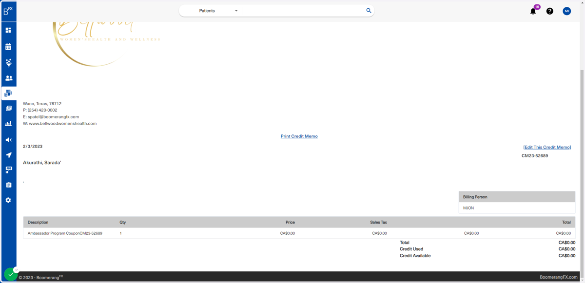Open the documents list icon in the sidebar
This screenshot has height=283, width=585.
(8, 109)
